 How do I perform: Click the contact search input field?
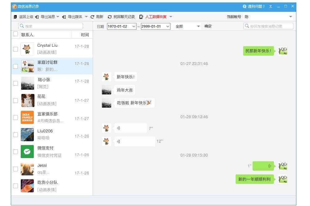51,26
